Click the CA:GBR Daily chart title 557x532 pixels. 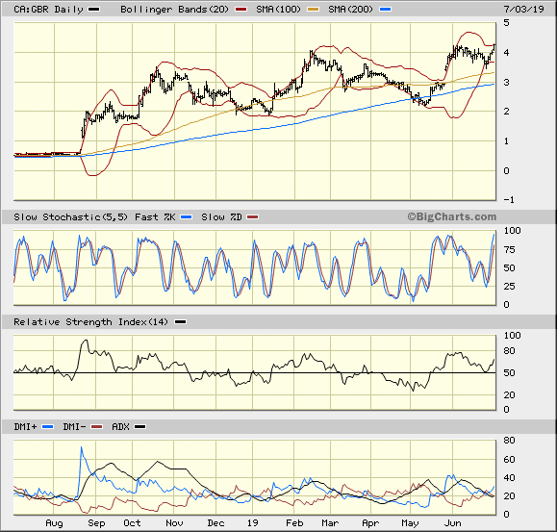[x=48, y=10]
